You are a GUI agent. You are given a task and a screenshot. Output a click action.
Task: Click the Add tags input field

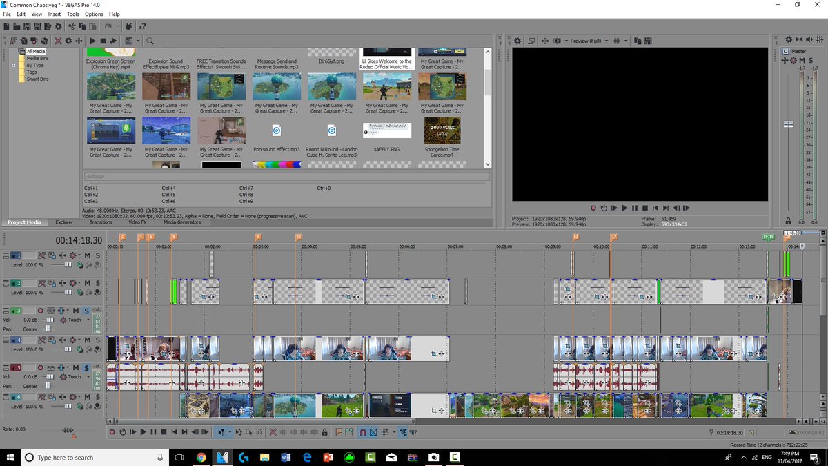coord(286,177)
